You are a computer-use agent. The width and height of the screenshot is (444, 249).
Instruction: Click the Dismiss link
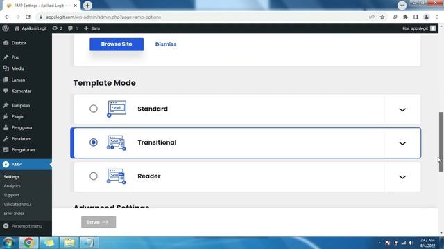pyautogui.click(x=166, y=44)
